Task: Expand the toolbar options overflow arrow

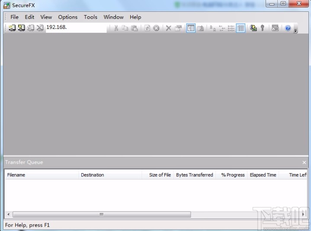Action: click(x=296, y=30)
